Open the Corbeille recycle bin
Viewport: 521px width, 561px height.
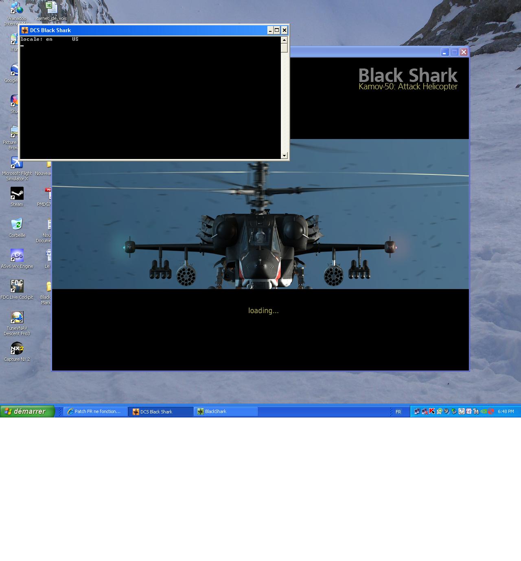click(17, 227)
